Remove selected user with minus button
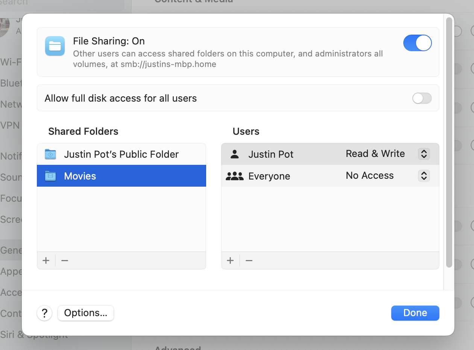This screenshot has height=350, width=474. coord(249,260)
